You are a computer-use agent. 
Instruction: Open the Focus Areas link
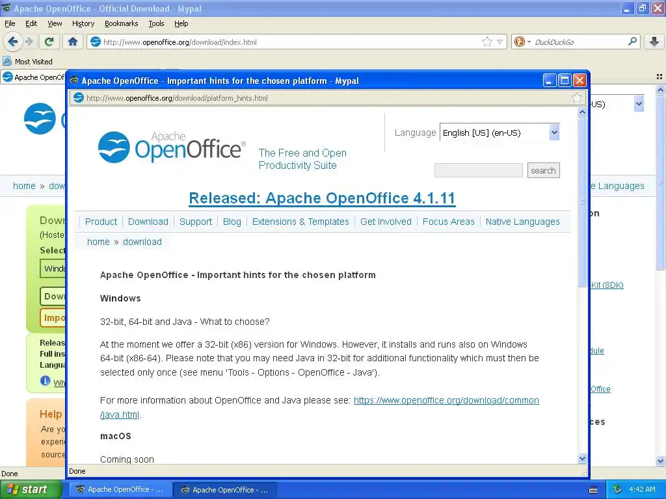coord(449,222)
